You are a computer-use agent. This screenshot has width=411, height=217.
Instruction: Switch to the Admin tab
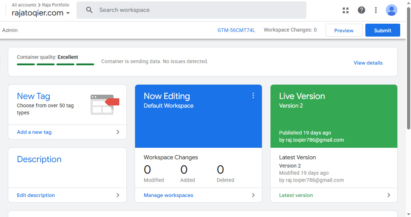pos(10,30)
